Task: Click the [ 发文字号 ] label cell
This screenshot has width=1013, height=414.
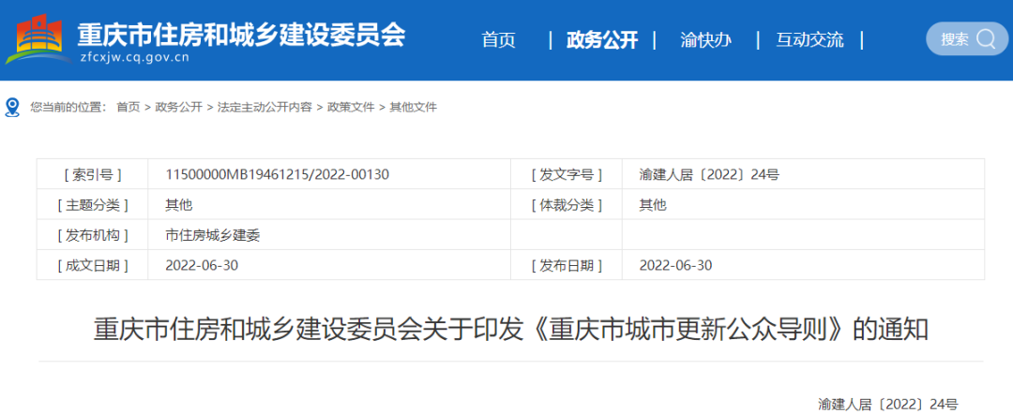Action: tap(567, 174)
